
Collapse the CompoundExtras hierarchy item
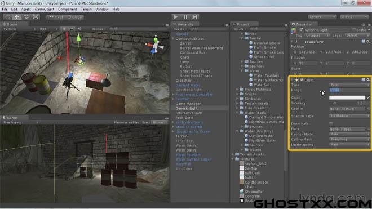[x=173, y=39]
